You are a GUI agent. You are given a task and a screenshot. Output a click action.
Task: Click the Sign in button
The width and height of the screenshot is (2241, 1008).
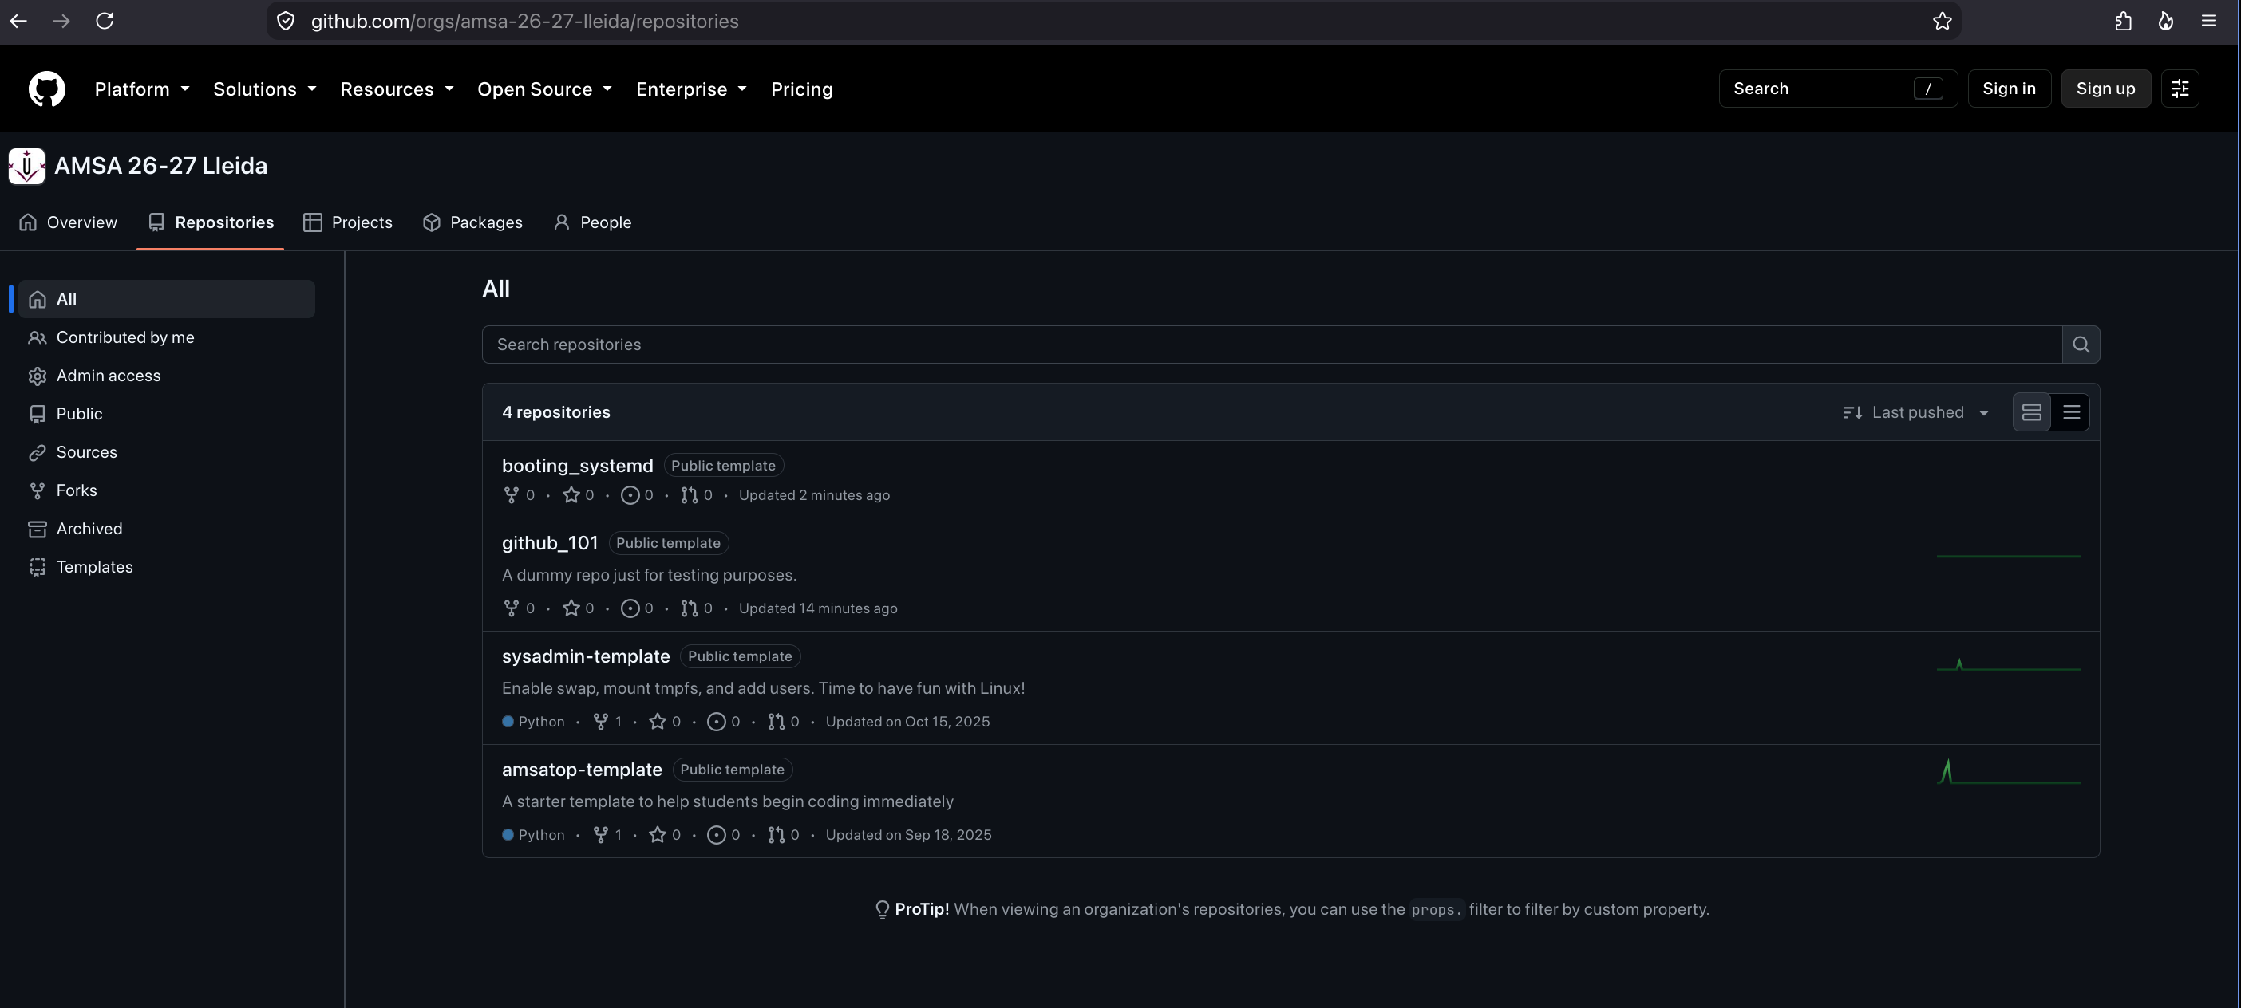tap(2009, 89)
